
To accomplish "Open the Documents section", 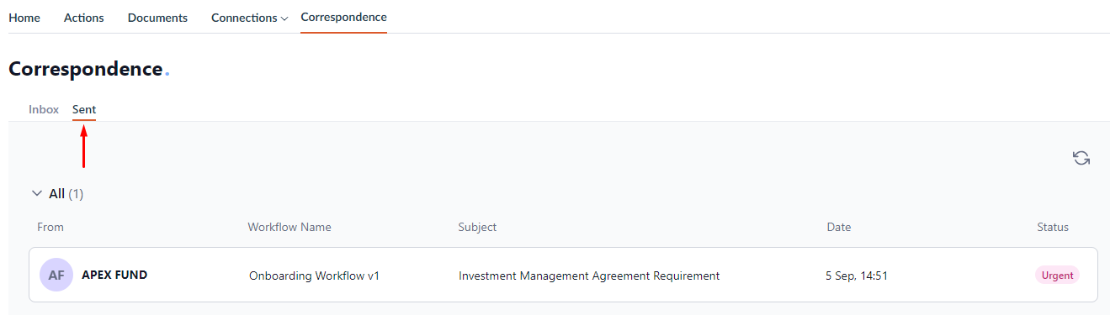I will pyautogui.click(x=157, y=18).
